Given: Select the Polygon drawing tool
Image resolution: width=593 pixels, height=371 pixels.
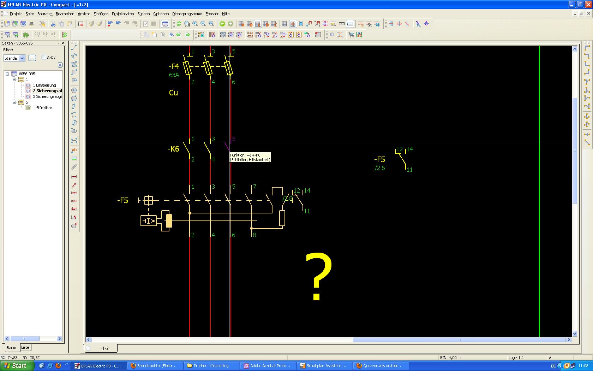Looking at the screenshot, I should [74, 64].
